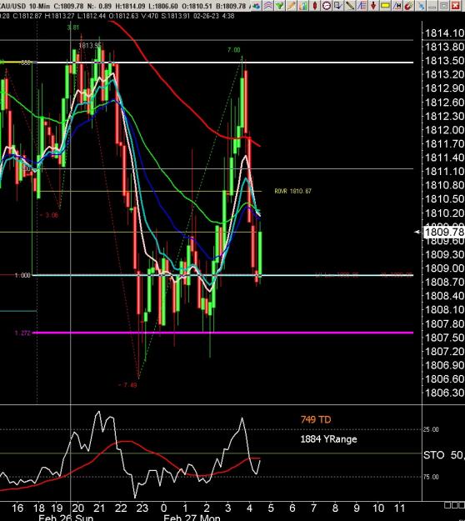Click the XAU/USD 10-Min title text

25,6
